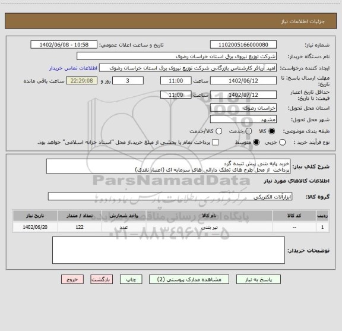Toggle the اسناد خزانه اسلامی payment checkbox
Screen dimensions: 342x331
point(216,143)
